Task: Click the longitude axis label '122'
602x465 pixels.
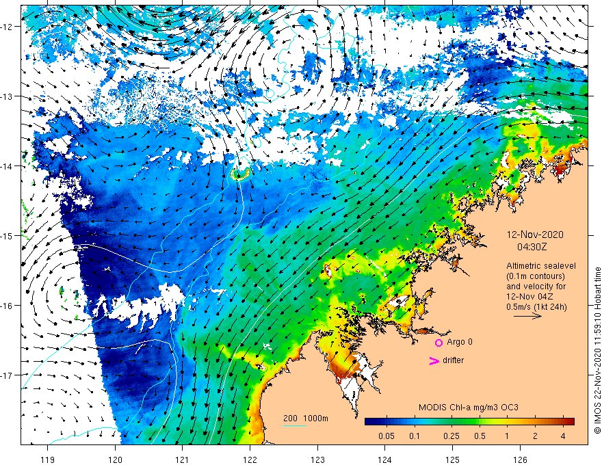Action: tap(250, 460)
